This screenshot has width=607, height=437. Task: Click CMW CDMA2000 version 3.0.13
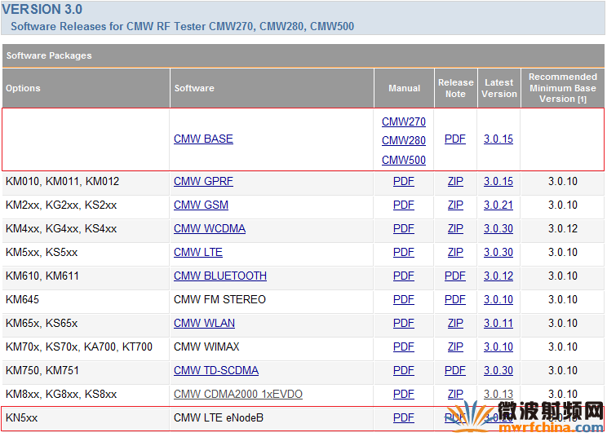click(x=498, y=394)
